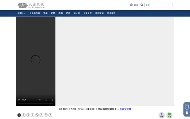Click the magnifier search icon
190x119 pixels.
point(142,5)
